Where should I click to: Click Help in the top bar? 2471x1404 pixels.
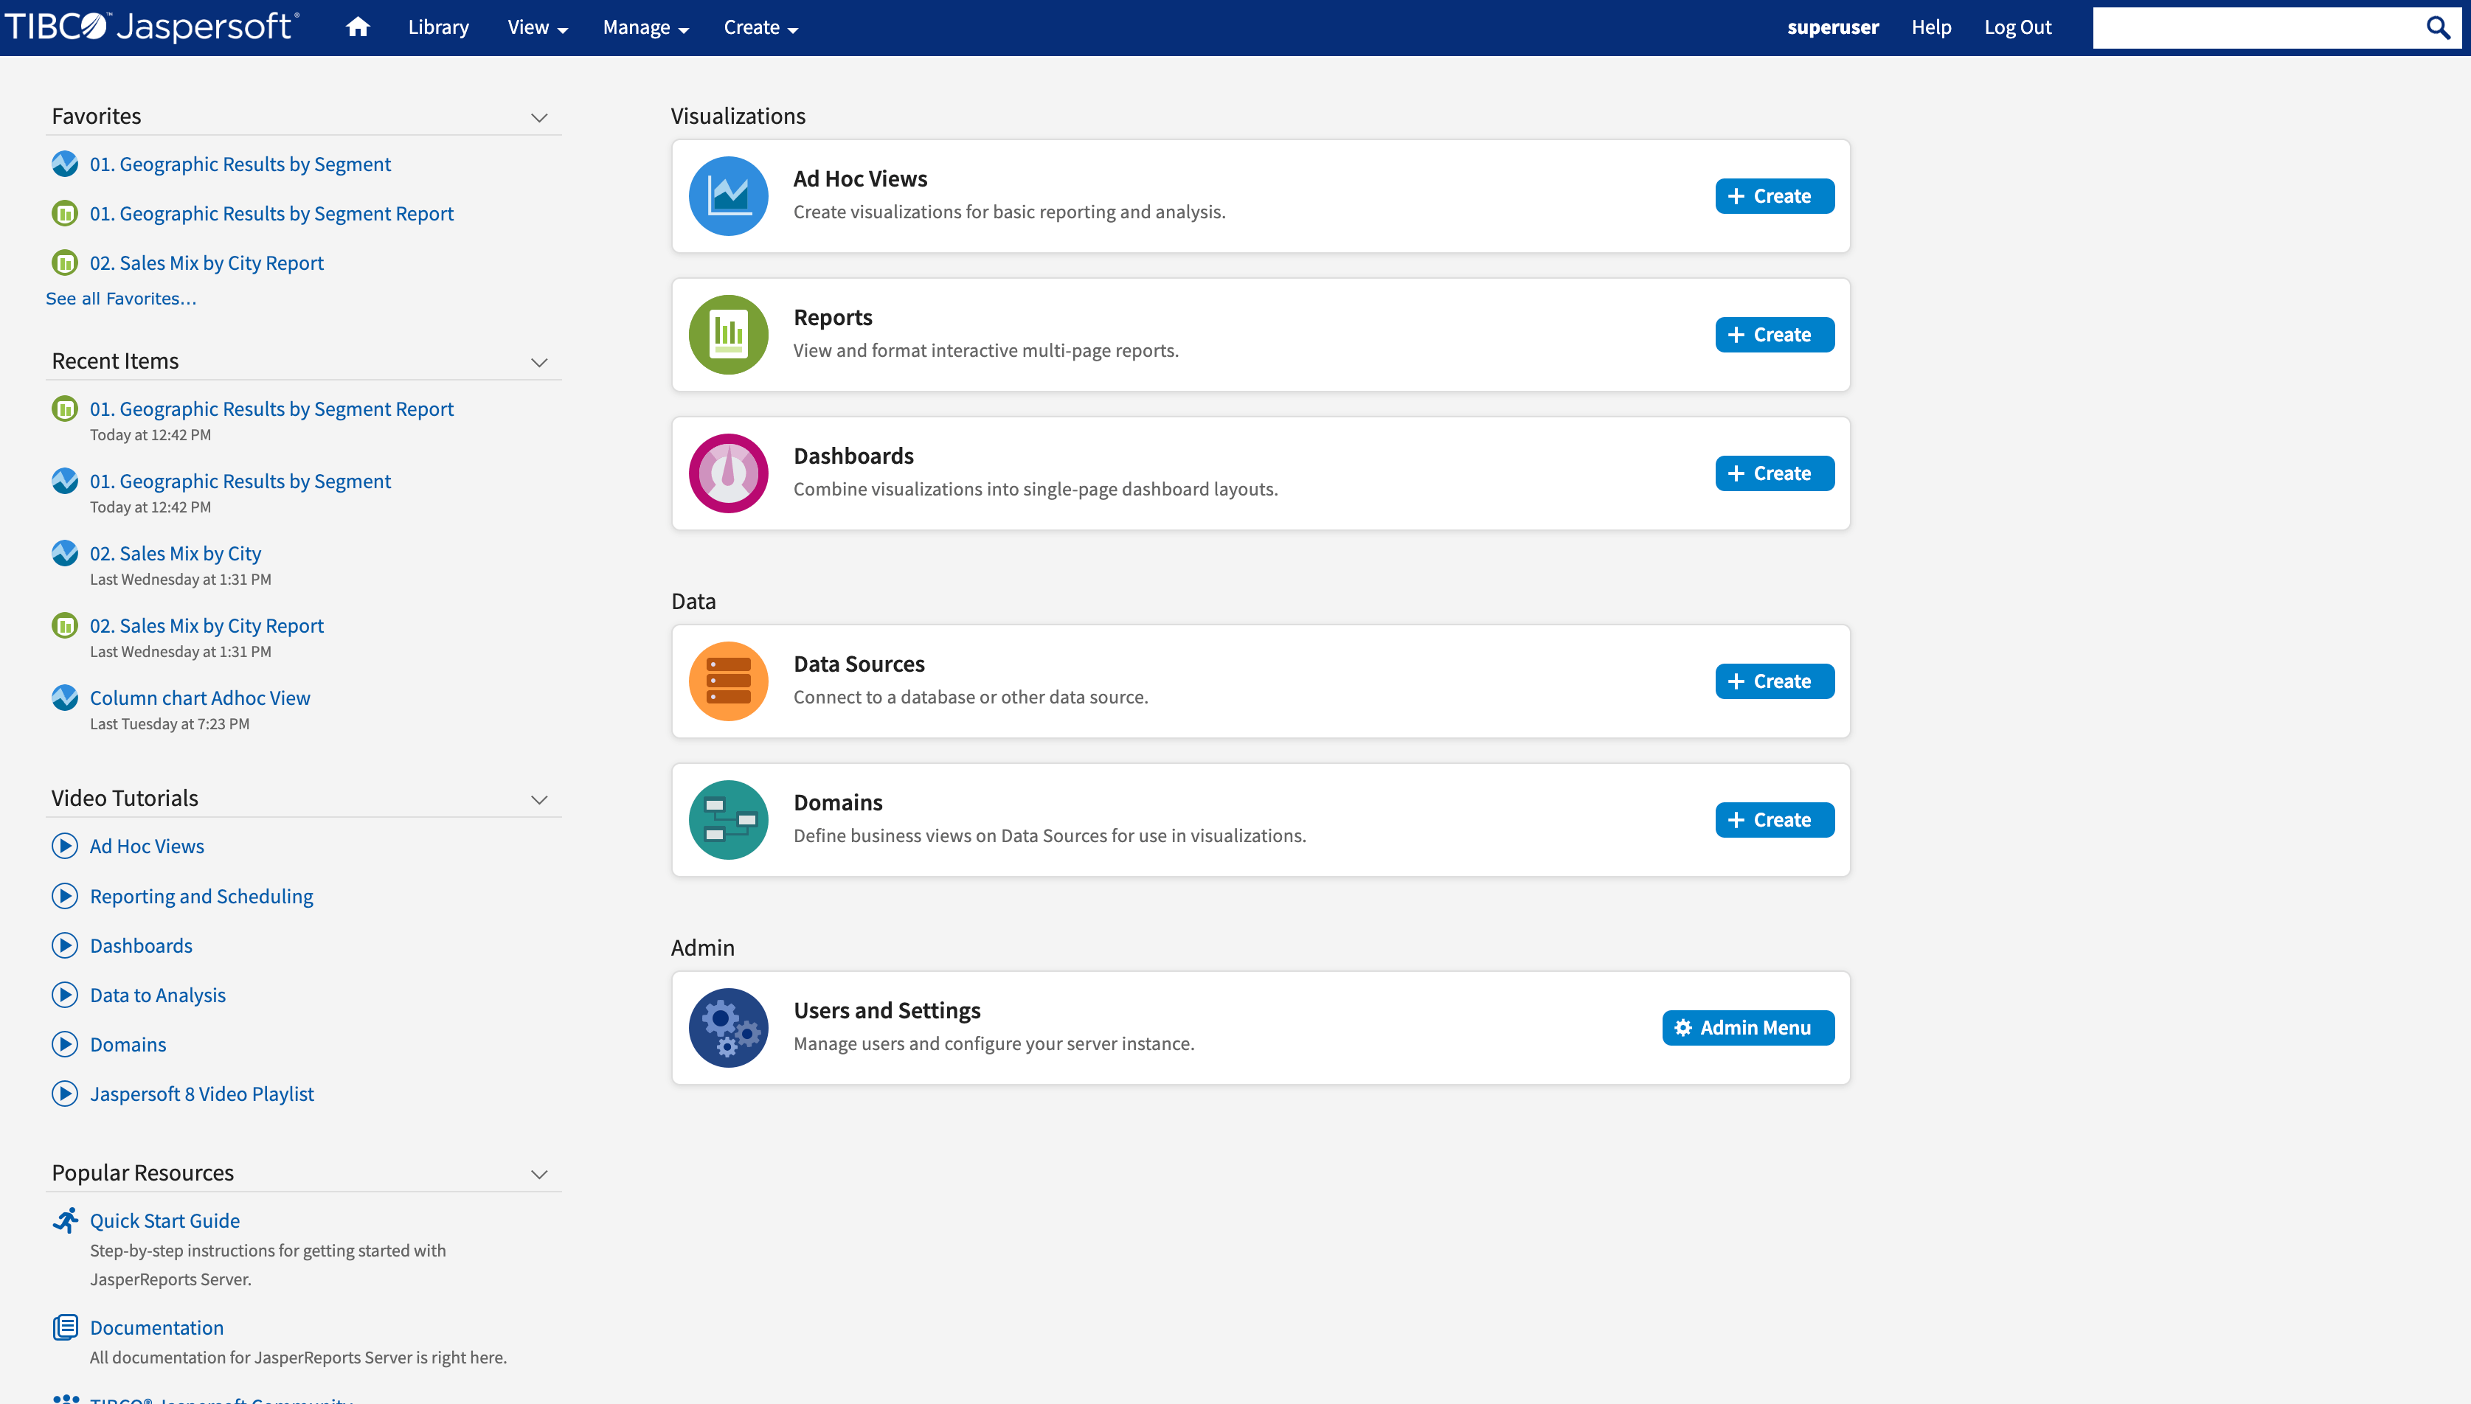point(1931,28)
